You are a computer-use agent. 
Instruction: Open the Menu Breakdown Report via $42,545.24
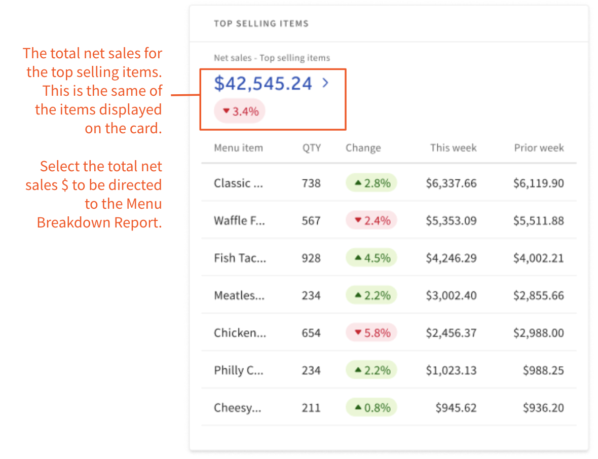pos(263,83)
